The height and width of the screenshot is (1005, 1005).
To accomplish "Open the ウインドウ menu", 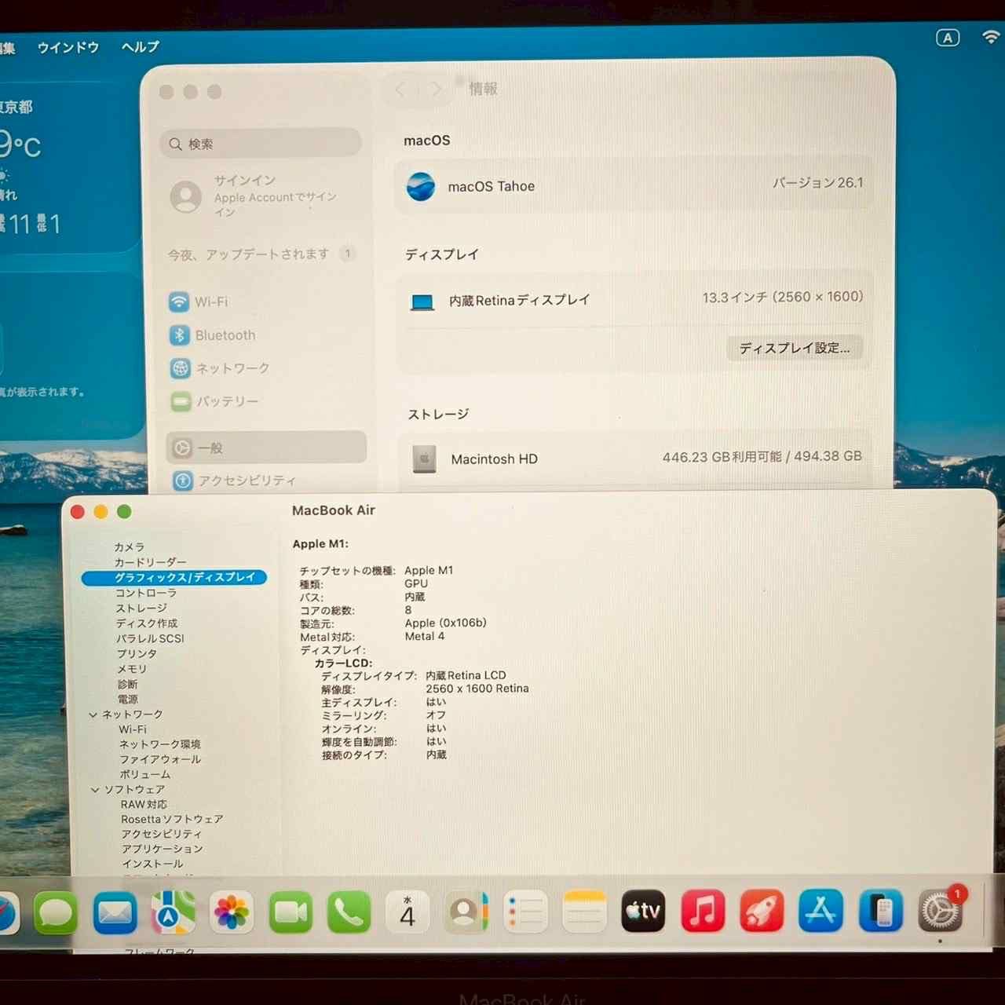I will pyautogui.click(x=68, y=47).
